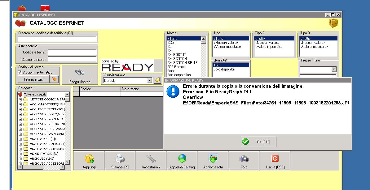Click Categoria horizontal scroll right arrow
Screen dimensions: 370x190
[62, 167]
